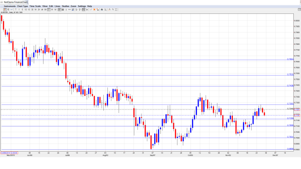Viewport: 301px width, 169px height.
Task: Click the NetDania FinanceChart window icon
Action: pos(1,2)
